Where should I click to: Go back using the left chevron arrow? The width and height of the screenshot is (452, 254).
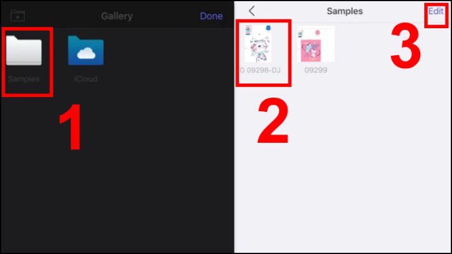[252, 11]
